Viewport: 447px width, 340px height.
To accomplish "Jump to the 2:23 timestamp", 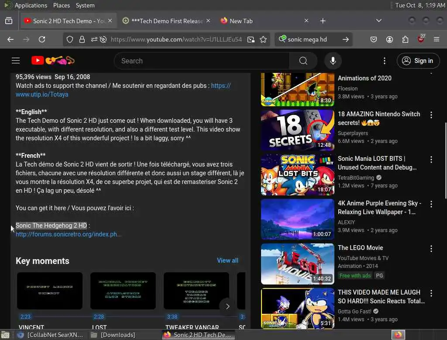I will (x=25, y=316).
